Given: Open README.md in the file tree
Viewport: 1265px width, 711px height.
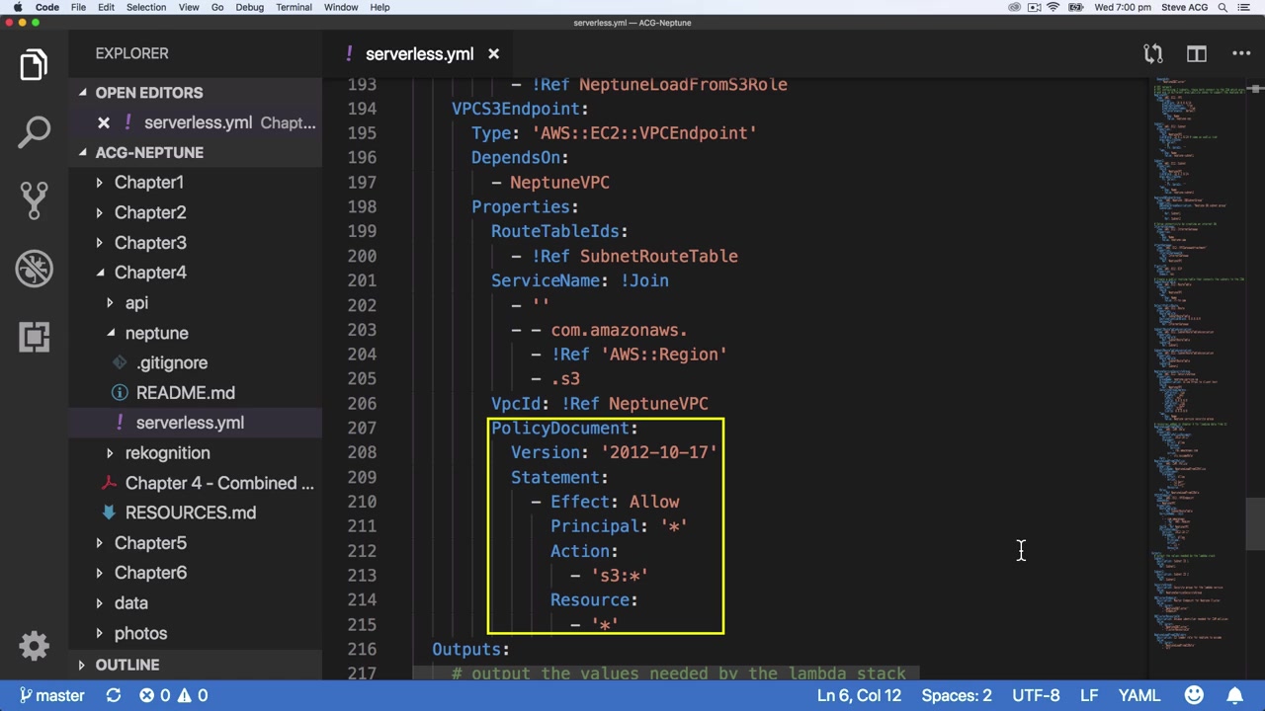Looking at the screenshot, I should click(185, 393).
